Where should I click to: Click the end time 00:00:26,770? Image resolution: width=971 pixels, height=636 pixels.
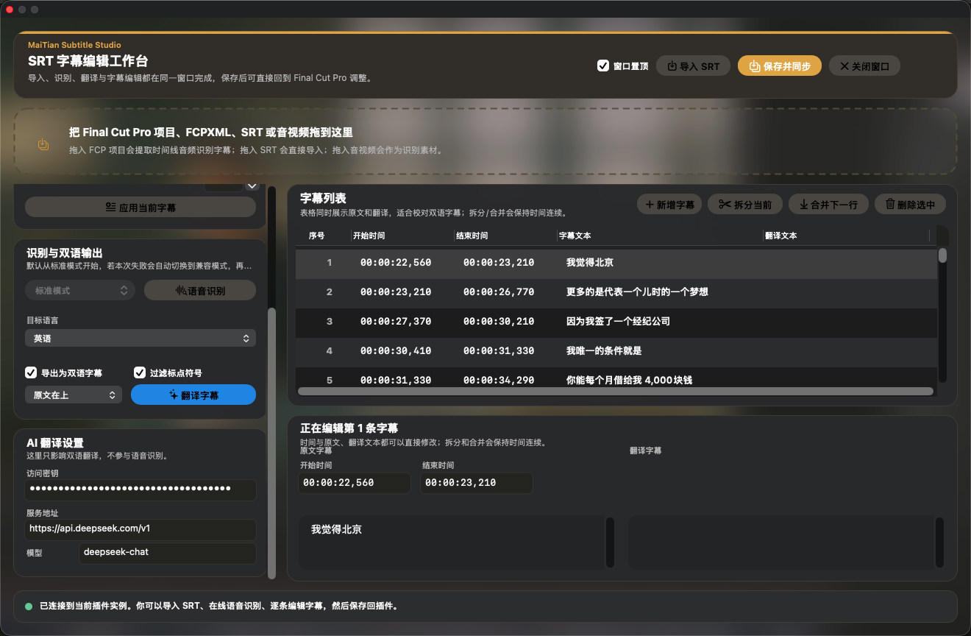[x=499, y=292]
